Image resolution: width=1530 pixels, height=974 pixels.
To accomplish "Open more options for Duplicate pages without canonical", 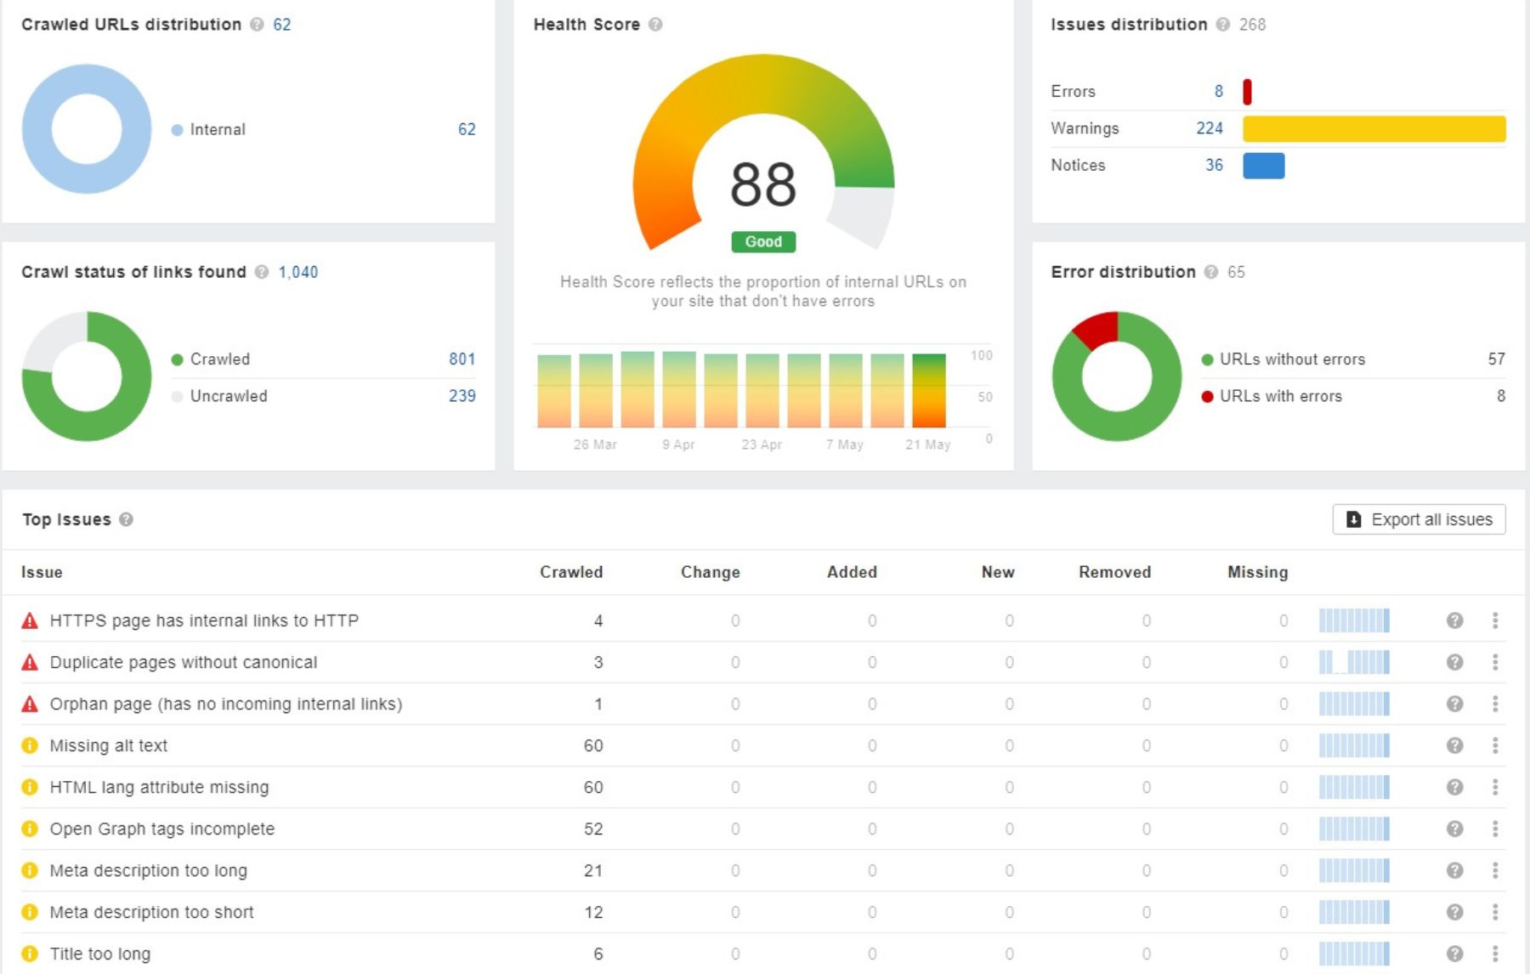I will 1495,662.
